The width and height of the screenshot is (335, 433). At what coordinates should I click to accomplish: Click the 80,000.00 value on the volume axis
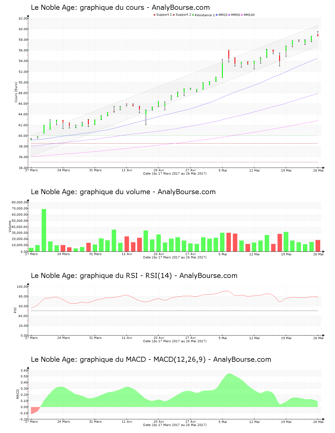click(20, 202)
